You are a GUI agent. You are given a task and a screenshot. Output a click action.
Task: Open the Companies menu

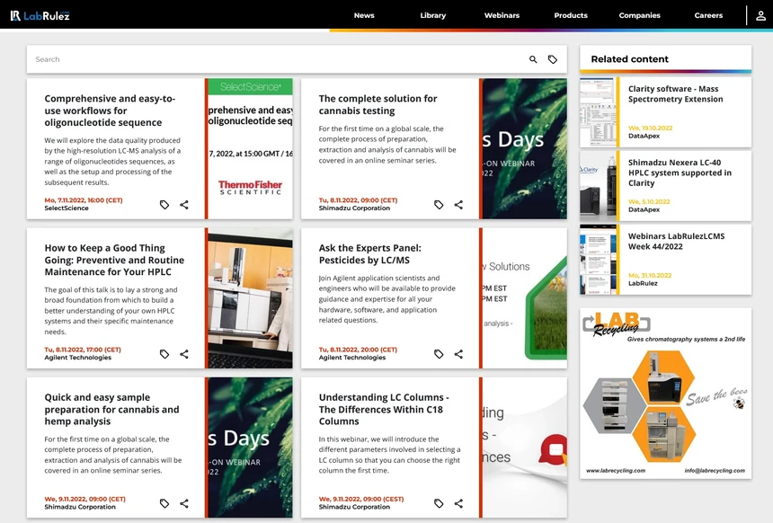pyautogui.click(x=639, y=15)
